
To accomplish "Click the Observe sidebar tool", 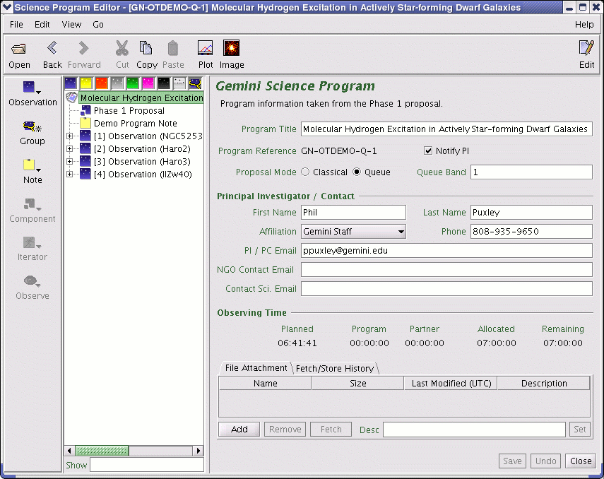I will tap(32, 288).
